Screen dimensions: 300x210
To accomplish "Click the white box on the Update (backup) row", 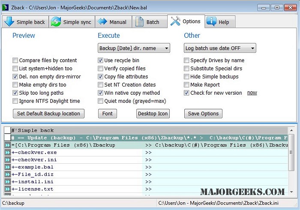I will (7, 138).
